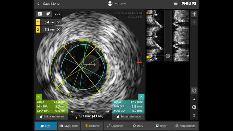The image size is (233, 131).
Task: Click Save Frame button
Action: 69,126
